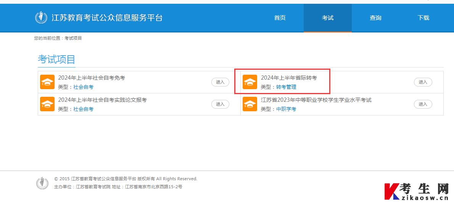Click graduation cap icon for 中等职业学校学业水平考试

[250, 104]
